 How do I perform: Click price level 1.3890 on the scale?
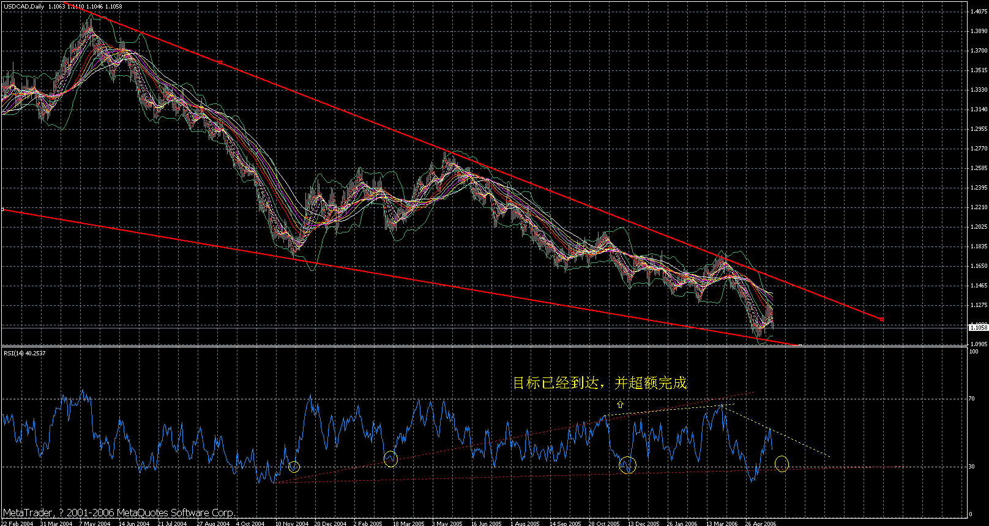(979, 31)
